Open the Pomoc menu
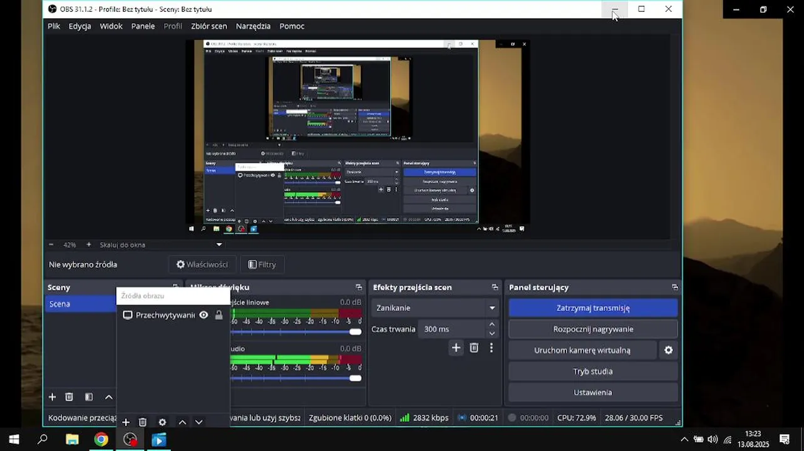This screenshot has height=451, width=804. pos(292,26)
